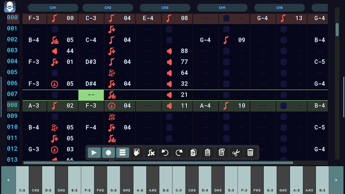Viewport: 345px width, 194px height.
Task: Click the horizontal scrollbar under the pattern grid
Action: pos(158,163)
